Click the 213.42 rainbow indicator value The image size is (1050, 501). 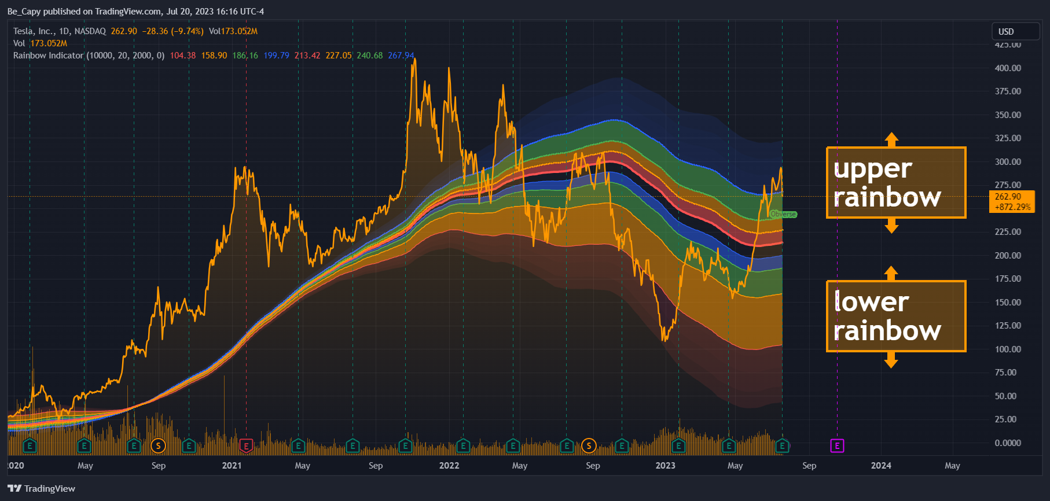307,56
